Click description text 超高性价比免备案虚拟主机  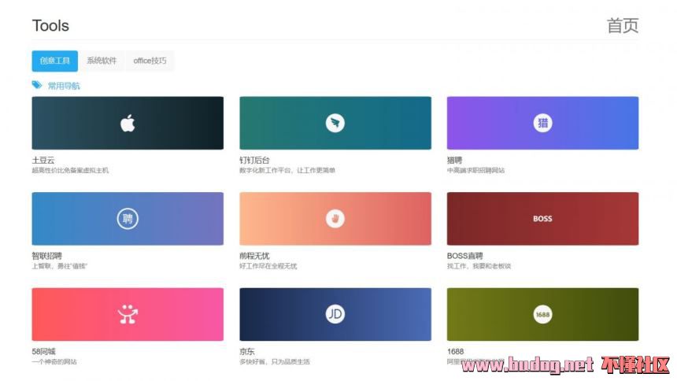70,171
